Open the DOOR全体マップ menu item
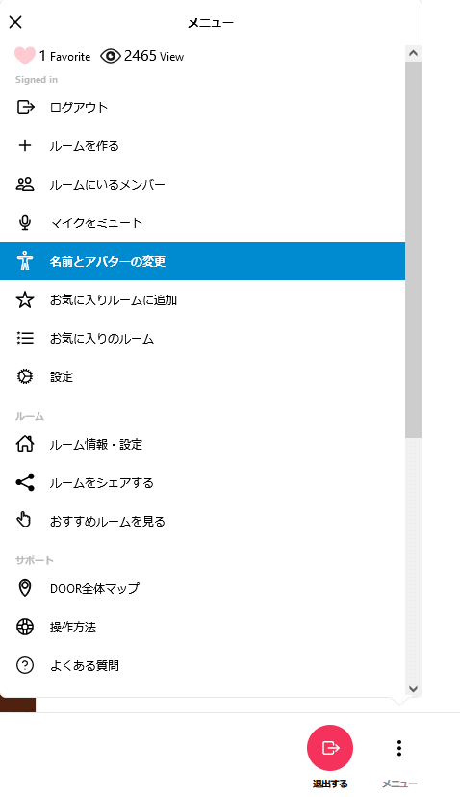This screenshot has width=460, height=797. tap(202, 588)
